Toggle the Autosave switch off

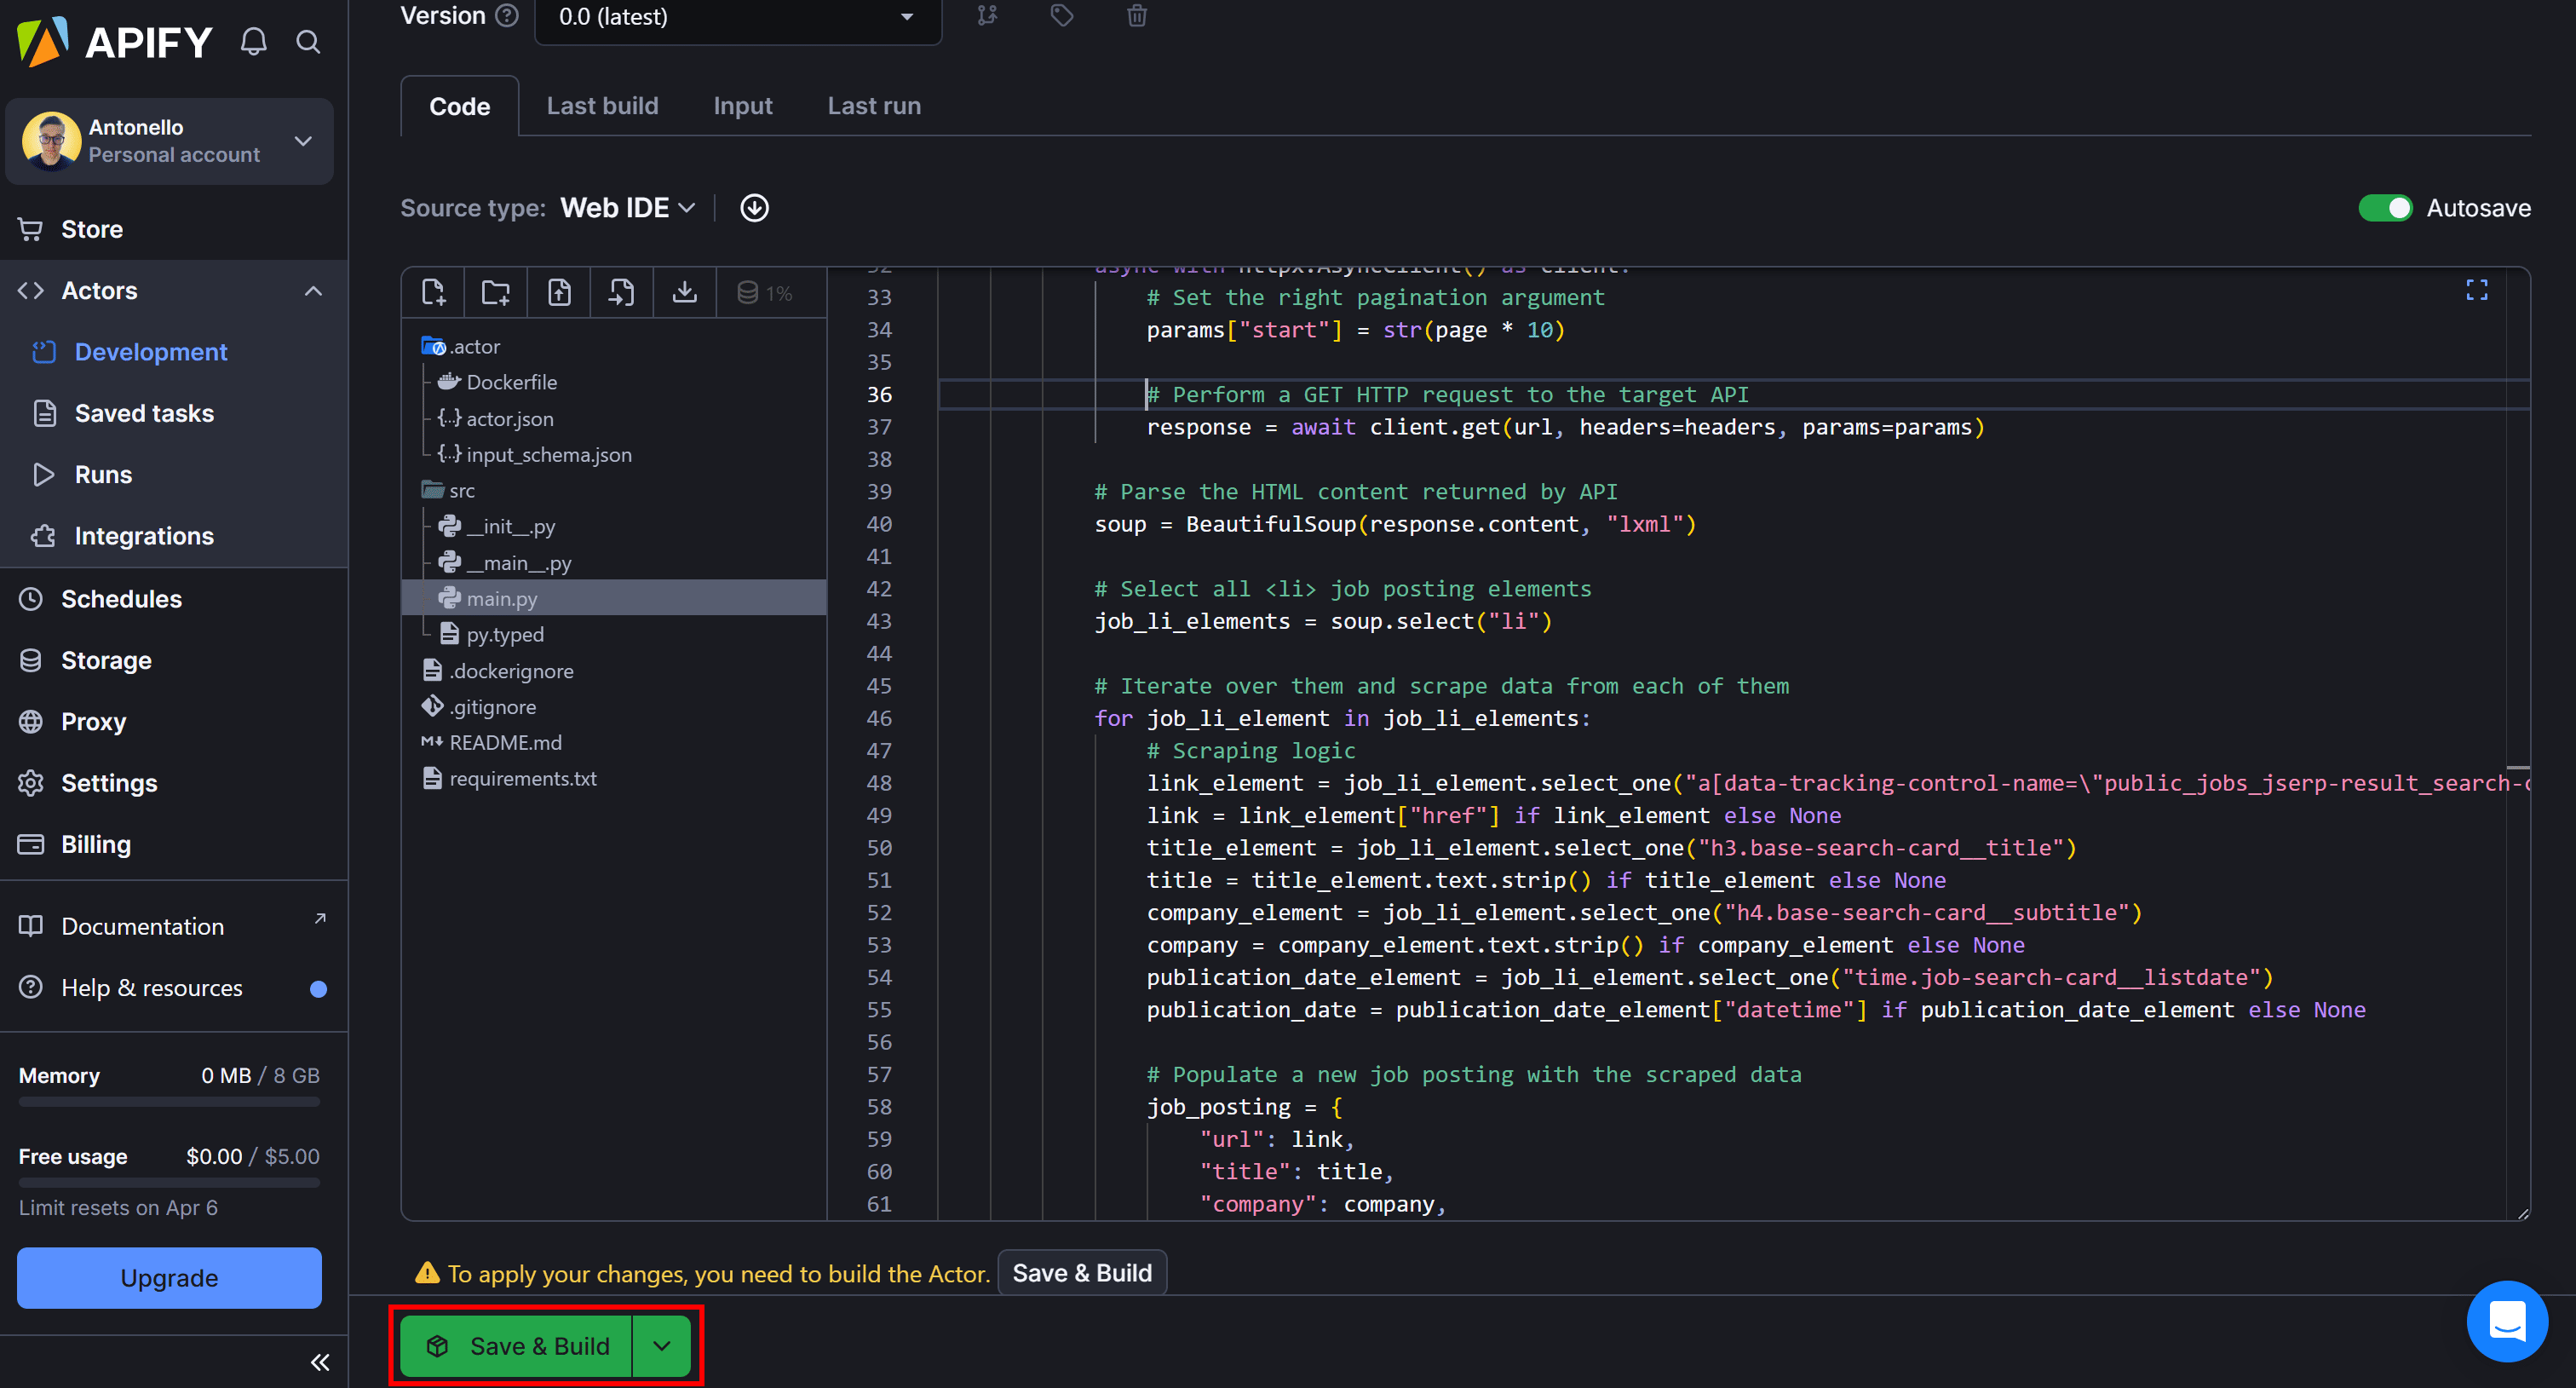pyautogui.click(x=2388, y=208)
